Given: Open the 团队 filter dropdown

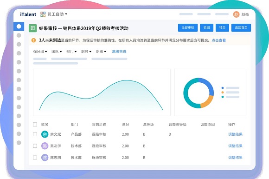Looking at the screenshot, I should click(57, 52).
